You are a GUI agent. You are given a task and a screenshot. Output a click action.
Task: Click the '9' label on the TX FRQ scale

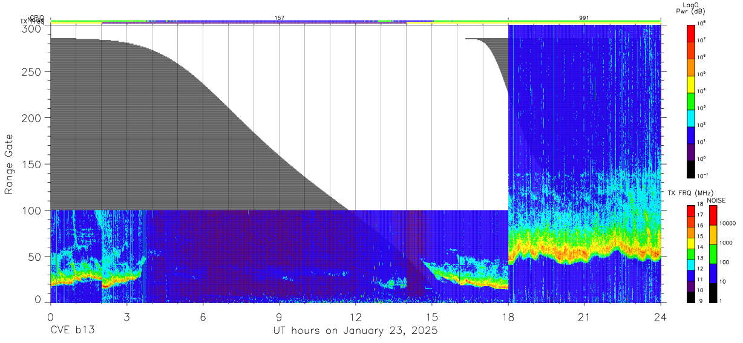[699, 302]
